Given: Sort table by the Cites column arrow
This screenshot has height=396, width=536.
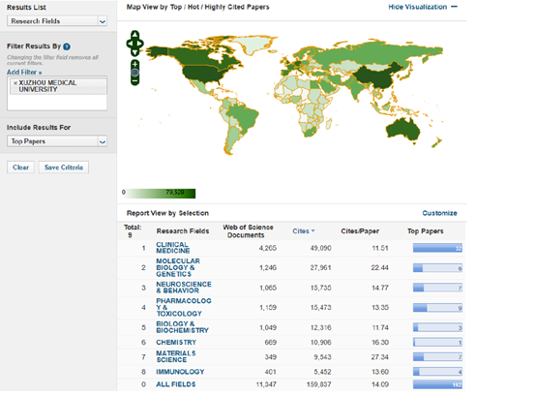Looking at the screenshot, I should click(x=313, y=231).
